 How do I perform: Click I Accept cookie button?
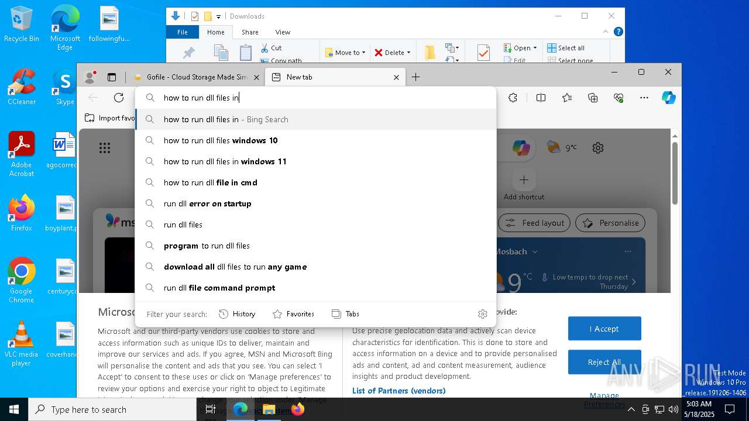click(x=604, y=329)
